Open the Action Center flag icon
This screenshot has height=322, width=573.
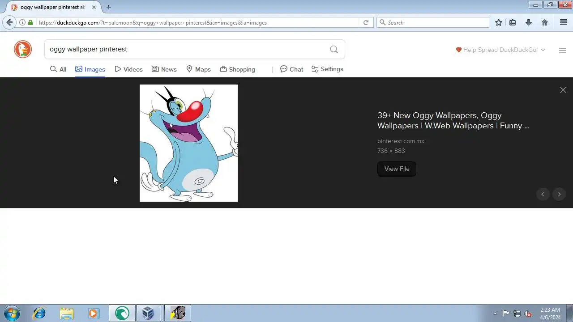pos(506,314)
